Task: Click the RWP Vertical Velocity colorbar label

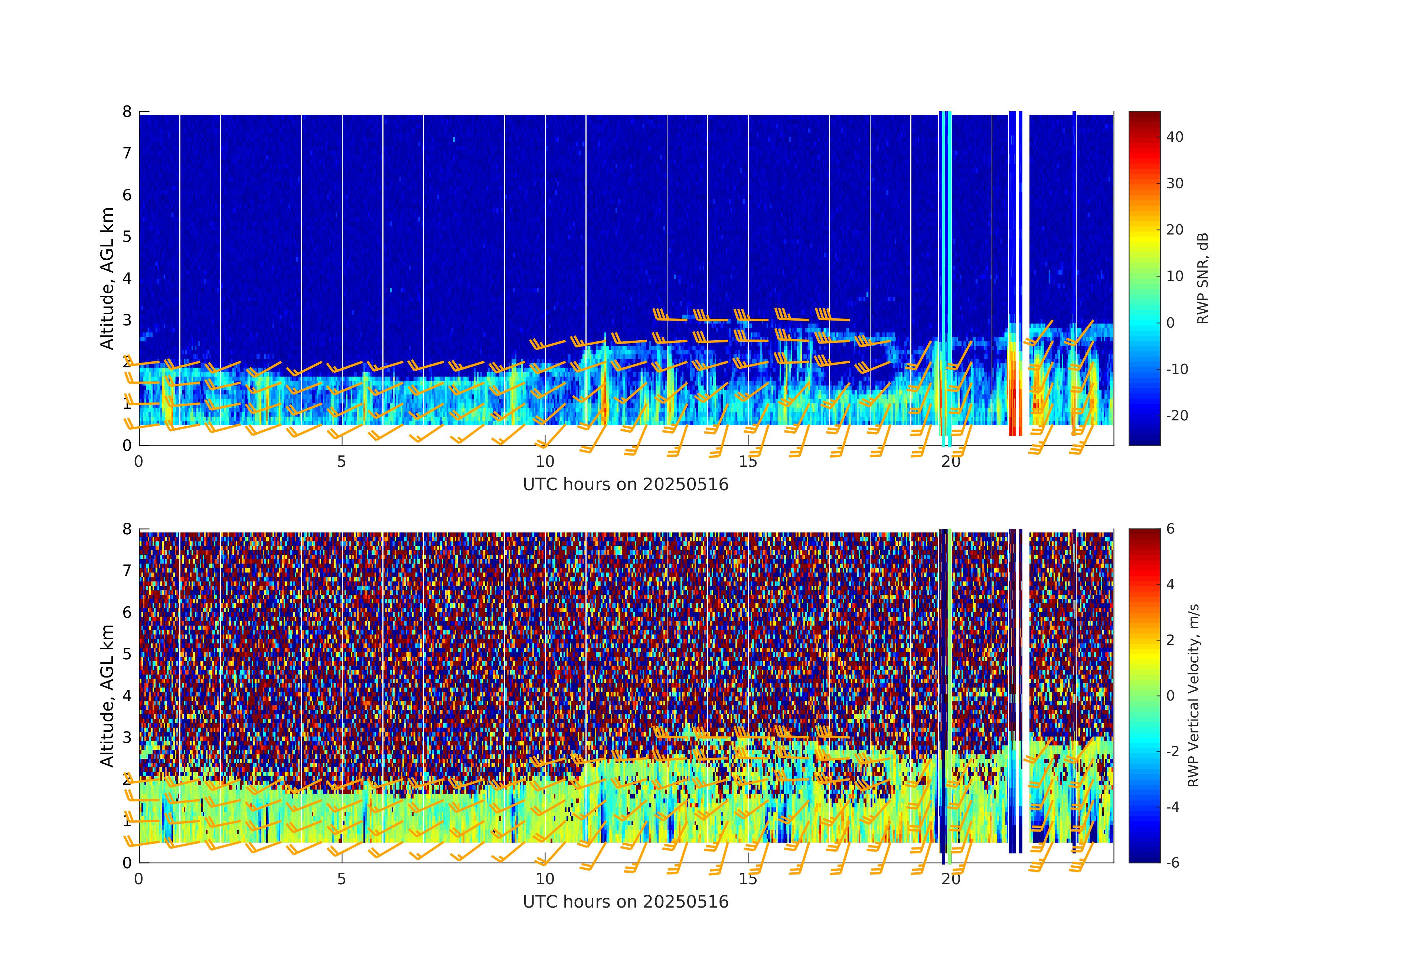Action: 1193,695
